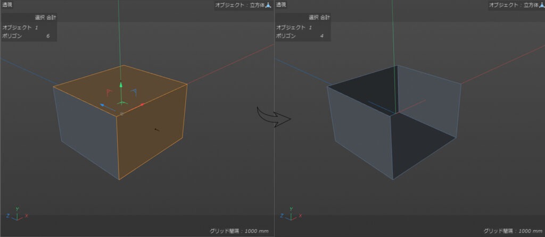This screenshot has height=237, width=545.
Task: Click the cube object icon in the left viewport header
Action: (268, 5)
